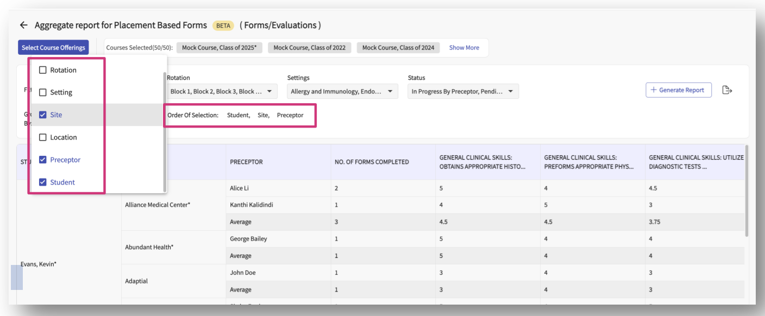Image resolution: width=765 pixels, height=316 pixels.
Task: Click Mock Course, Class of 2024 chip
Action: [x=398, y=48]
